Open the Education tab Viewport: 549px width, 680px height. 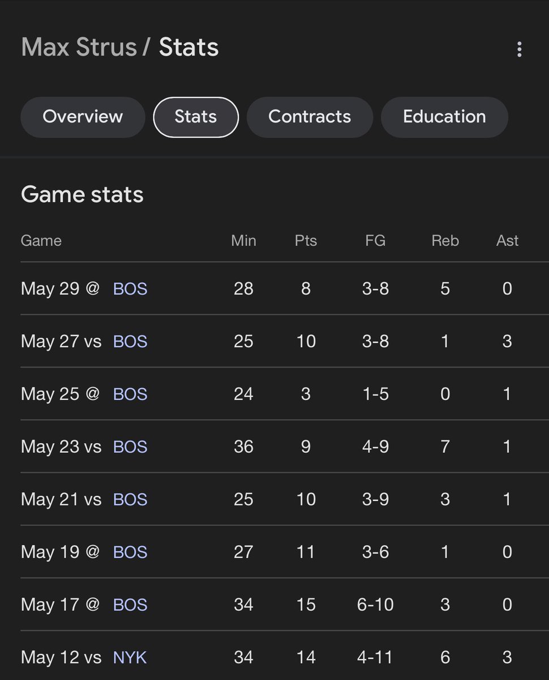point(444,117)
